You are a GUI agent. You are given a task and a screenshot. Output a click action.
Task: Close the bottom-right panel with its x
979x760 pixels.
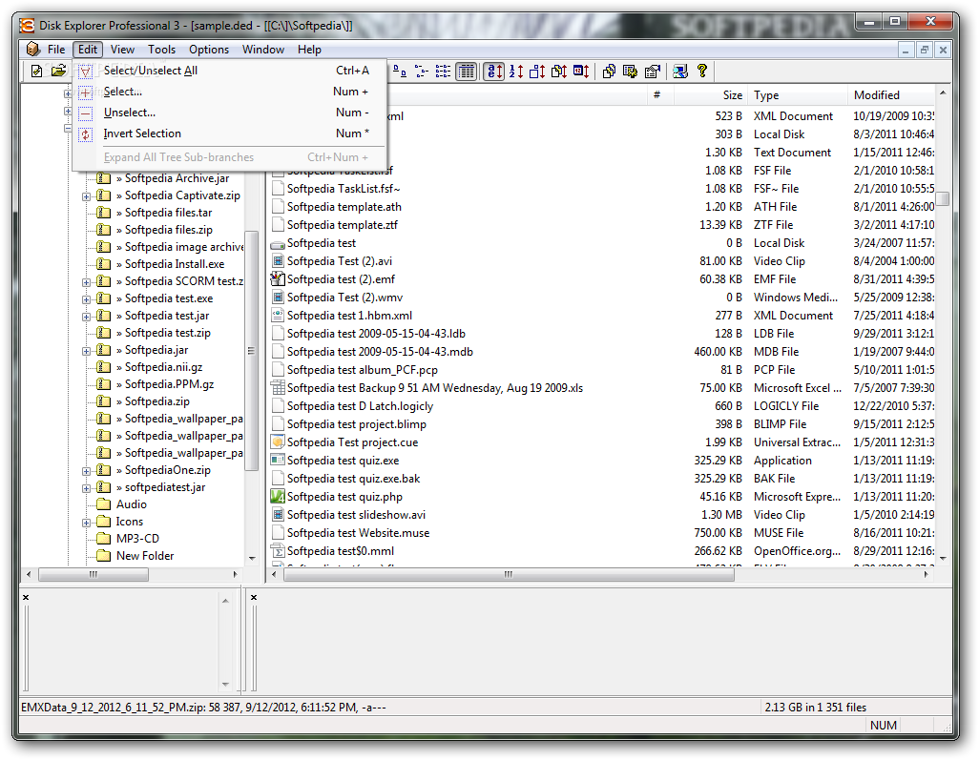click(x=254, y=597)
